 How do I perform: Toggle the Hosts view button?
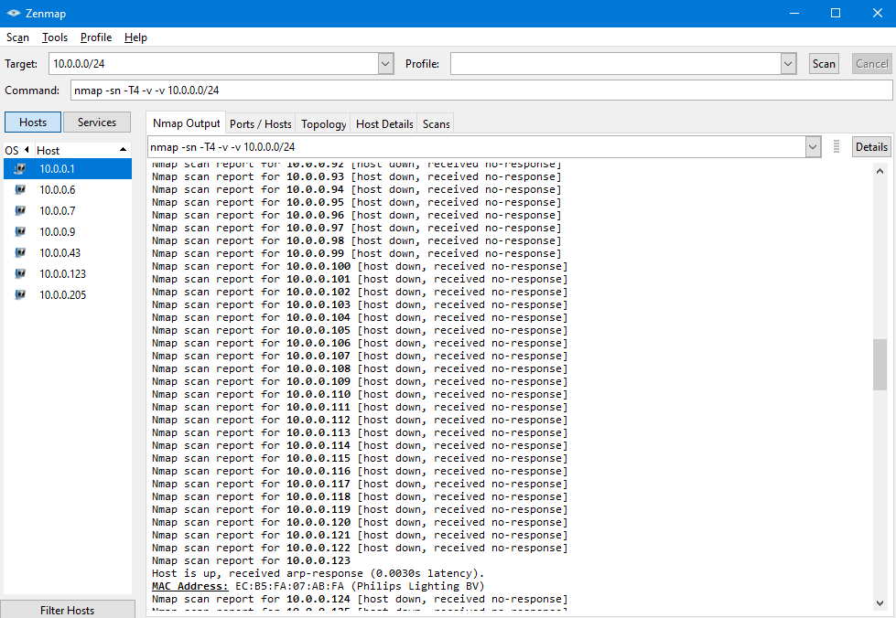pyautogui.click(x=33, y=123)
